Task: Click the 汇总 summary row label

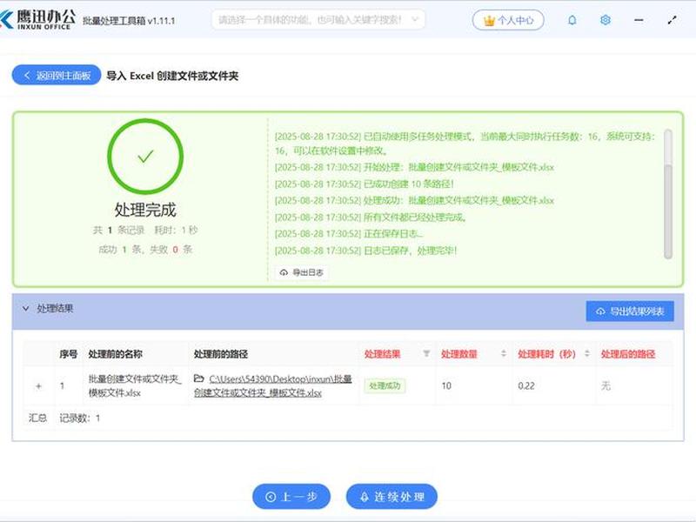Action: click(x=37, y=418)
